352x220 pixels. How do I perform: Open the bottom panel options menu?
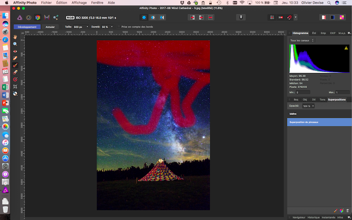pos(349,217)
